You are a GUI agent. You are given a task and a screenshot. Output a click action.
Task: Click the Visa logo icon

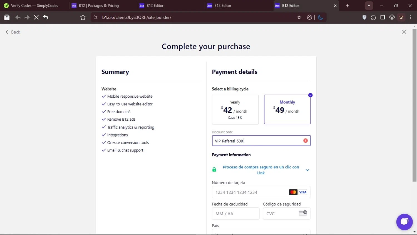click(x=303, y=192)
